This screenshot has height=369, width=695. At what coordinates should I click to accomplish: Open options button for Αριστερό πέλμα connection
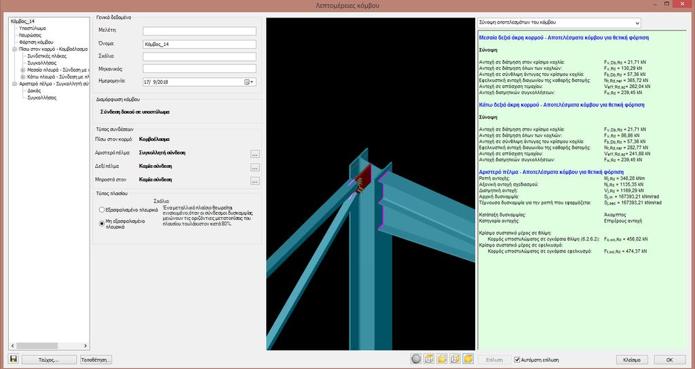255,154
